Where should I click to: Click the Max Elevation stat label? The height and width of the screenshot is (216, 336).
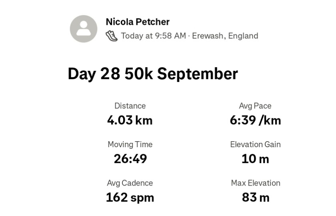coord(255,183)
